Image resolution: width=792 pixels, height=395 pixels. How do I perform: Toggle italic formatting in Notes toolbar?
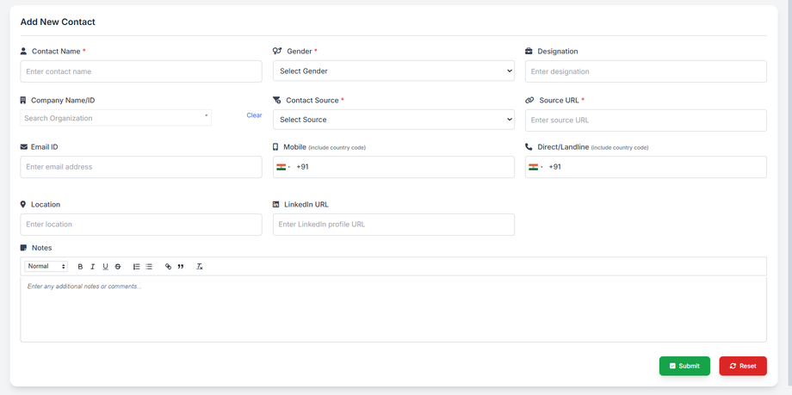(x=93, y=267)
